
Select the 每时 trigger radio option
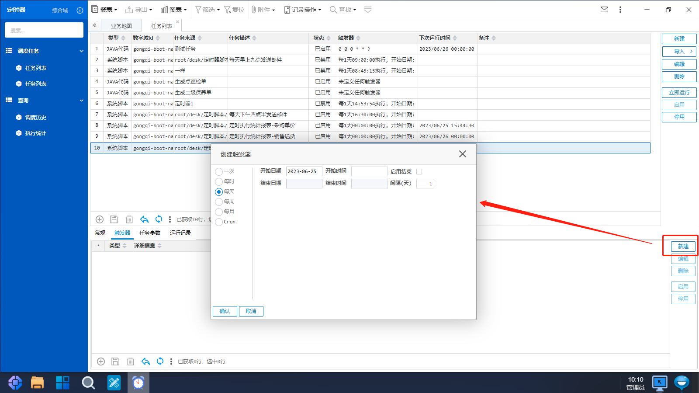[x=219, y=181]
